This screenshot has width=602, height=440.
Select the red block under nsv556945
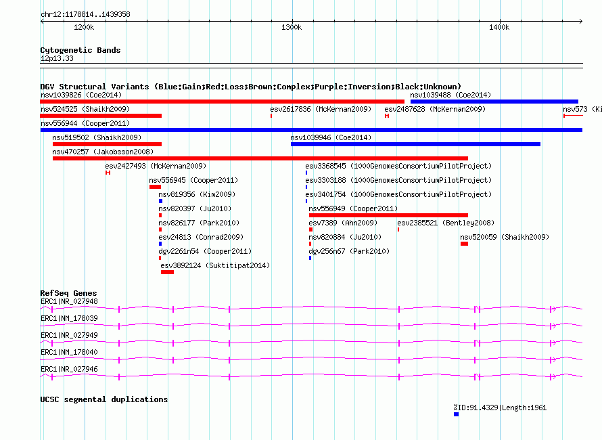point(155,187)
